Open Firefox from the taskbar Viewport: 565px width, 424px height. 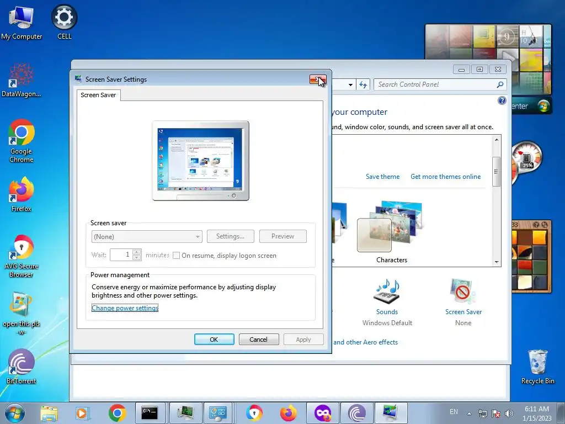click(288, 413)
